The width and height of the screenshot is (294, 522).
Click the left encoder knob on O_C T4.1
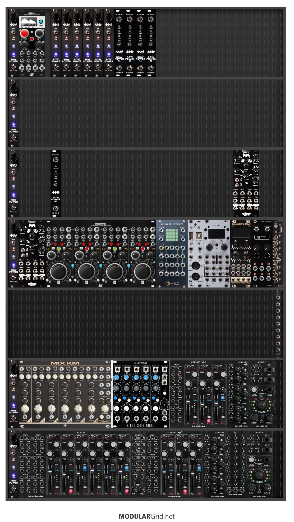click(209, 247)
